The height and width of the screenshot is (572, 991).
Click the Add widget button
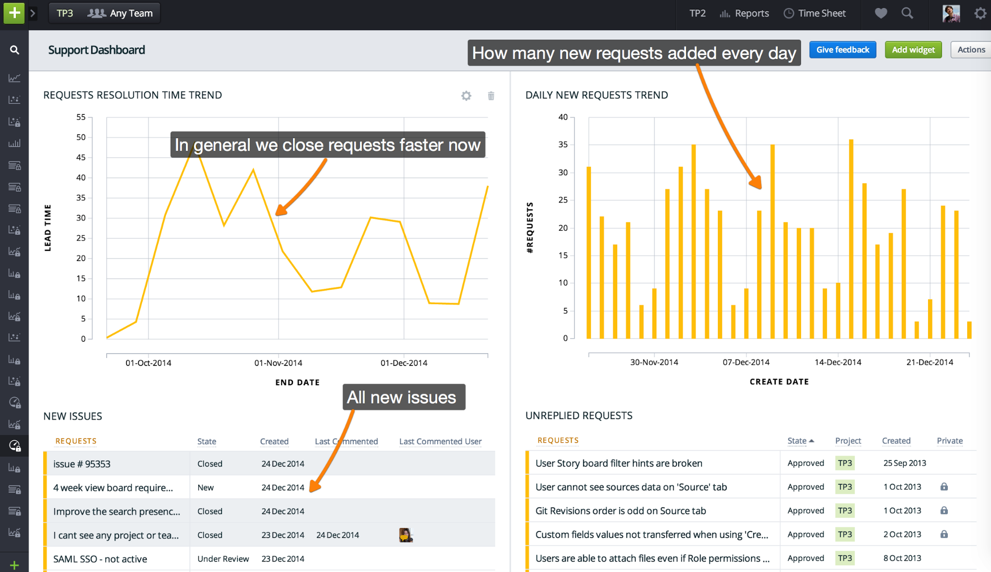(x=913, y=50)
